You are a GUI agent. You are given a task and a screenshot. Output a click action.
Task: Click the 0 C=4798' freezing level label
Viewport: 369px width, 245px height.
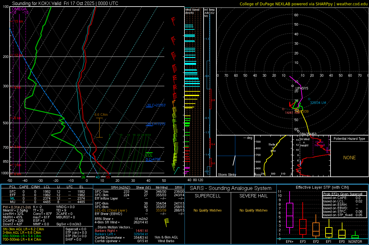coord(153,159)
